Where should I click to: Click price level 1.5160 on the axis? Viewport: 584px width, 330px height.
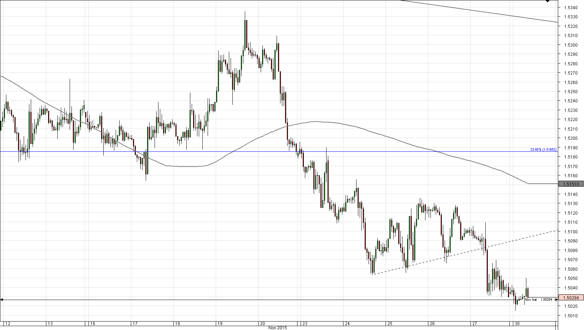[x=571, y=176]
